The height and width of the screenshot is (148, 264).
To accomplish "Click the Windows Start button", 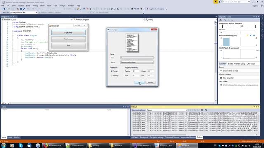I will tap(4, 146).
